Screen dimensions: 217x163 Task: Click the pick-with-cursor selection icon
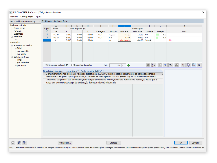pos(183,65)
